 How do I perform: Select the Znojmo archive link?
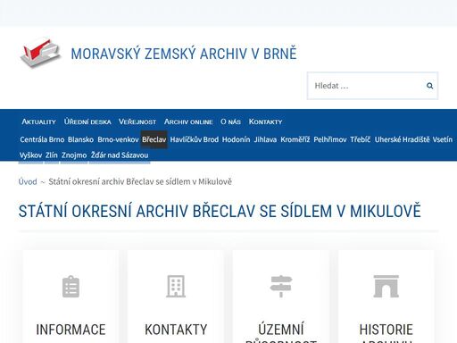(74, 155)
